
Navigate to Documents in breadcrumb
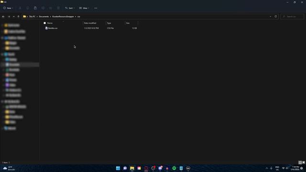click(x=44, y=17)
